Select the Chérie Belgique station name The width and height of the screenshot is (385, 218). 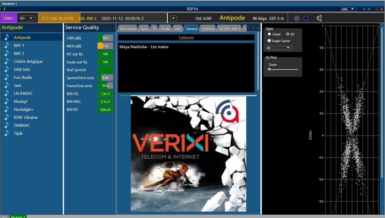point(28,61)
